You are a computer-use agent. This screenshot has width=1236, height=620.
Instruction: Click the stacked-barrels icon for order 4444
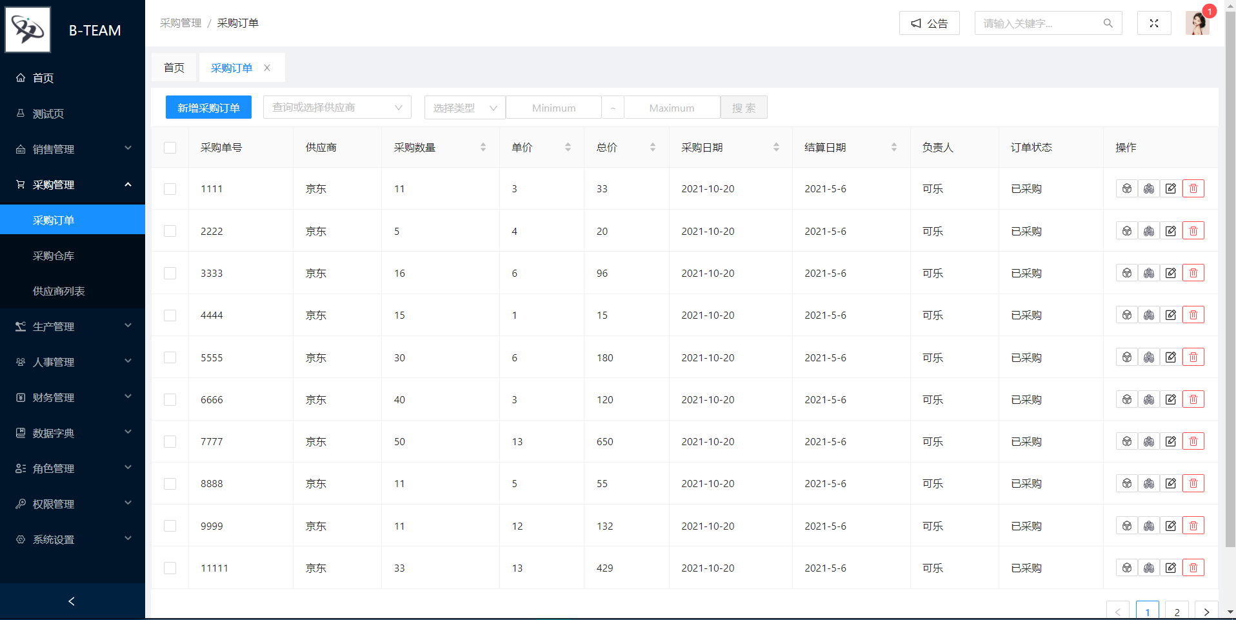(1148, 315)
